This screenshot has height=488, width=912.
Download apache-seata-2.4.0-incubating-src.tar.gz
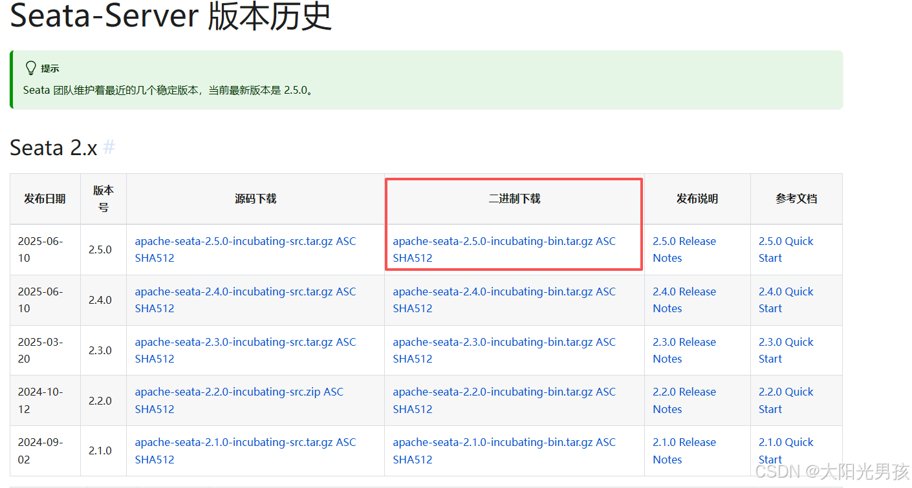click(x=233, y=292)
